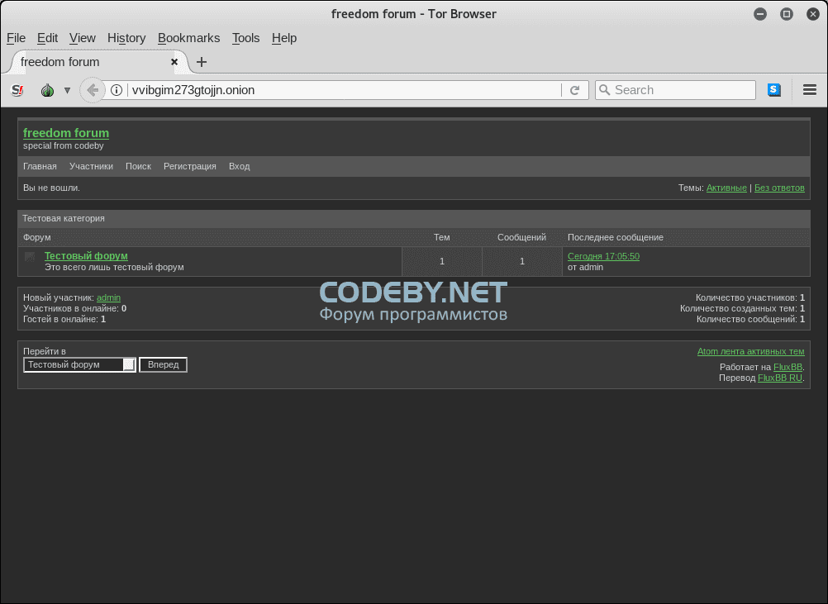Open the hamburger menu

(x=810, y=90)
